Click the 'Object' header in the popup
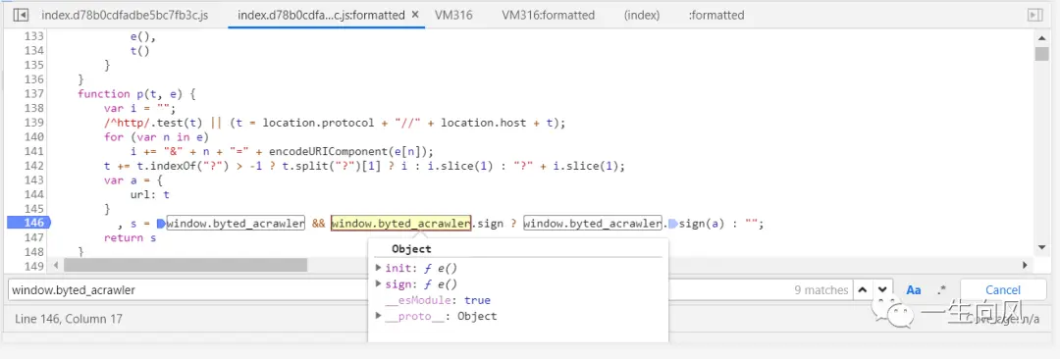Image resolution: width=1060 pixels, height=359 pixels. (411, 249)
